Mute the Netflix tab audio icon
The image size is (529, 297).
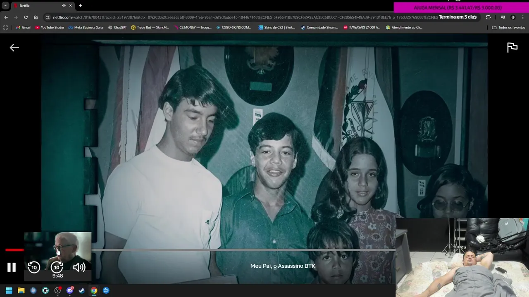coord(64,6)
